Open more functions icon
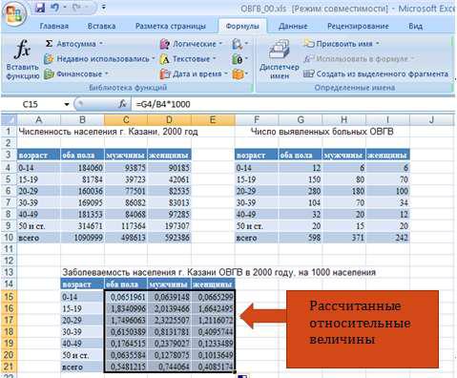 coord(239,74)
